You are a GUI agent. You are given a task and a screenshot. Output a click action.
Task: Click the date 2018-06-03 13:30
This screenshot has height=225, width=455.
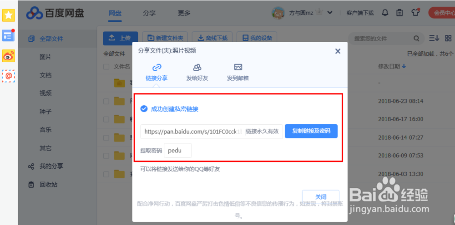tap(401, 174)
